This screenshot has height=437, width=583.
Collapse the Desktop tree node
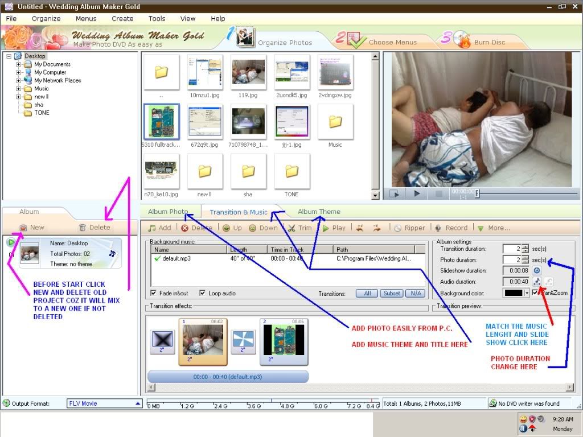pos(9,56)
